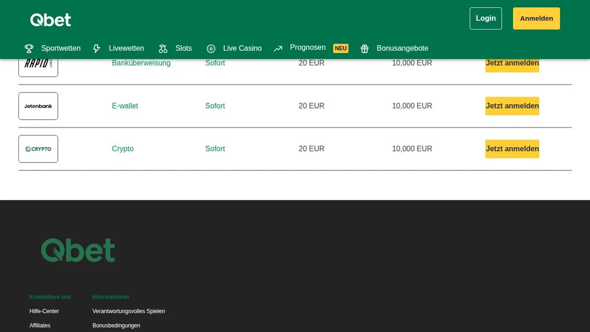Click the casino chip icon beside Live Casino
The height and width of the screenshot is (332, 590).
[x=211, y=48]
